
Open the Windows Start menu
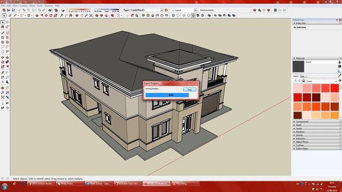[x=5, y=187]
